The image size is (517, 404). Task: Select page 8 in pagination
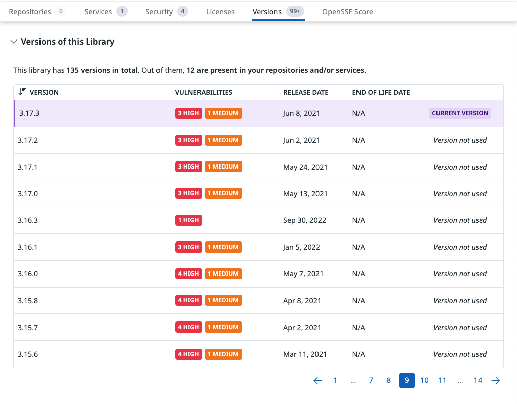[x=389, y=380]
